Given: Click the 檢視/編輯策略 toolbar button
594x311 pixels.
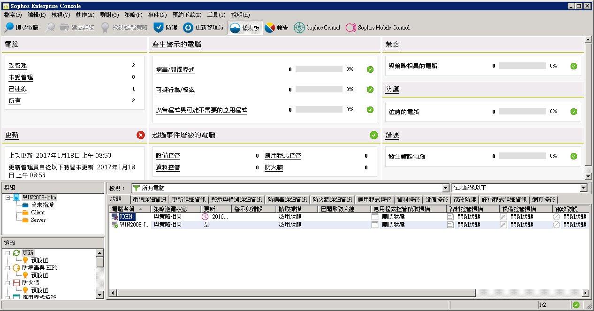Looking at the screenshot, I should pyautogui.click(x=124, y=28).
